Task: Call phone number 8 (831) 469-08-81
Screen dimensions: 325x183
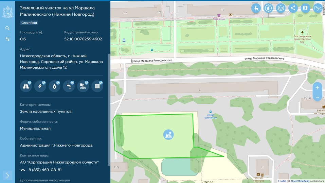Action: (45, 170)
